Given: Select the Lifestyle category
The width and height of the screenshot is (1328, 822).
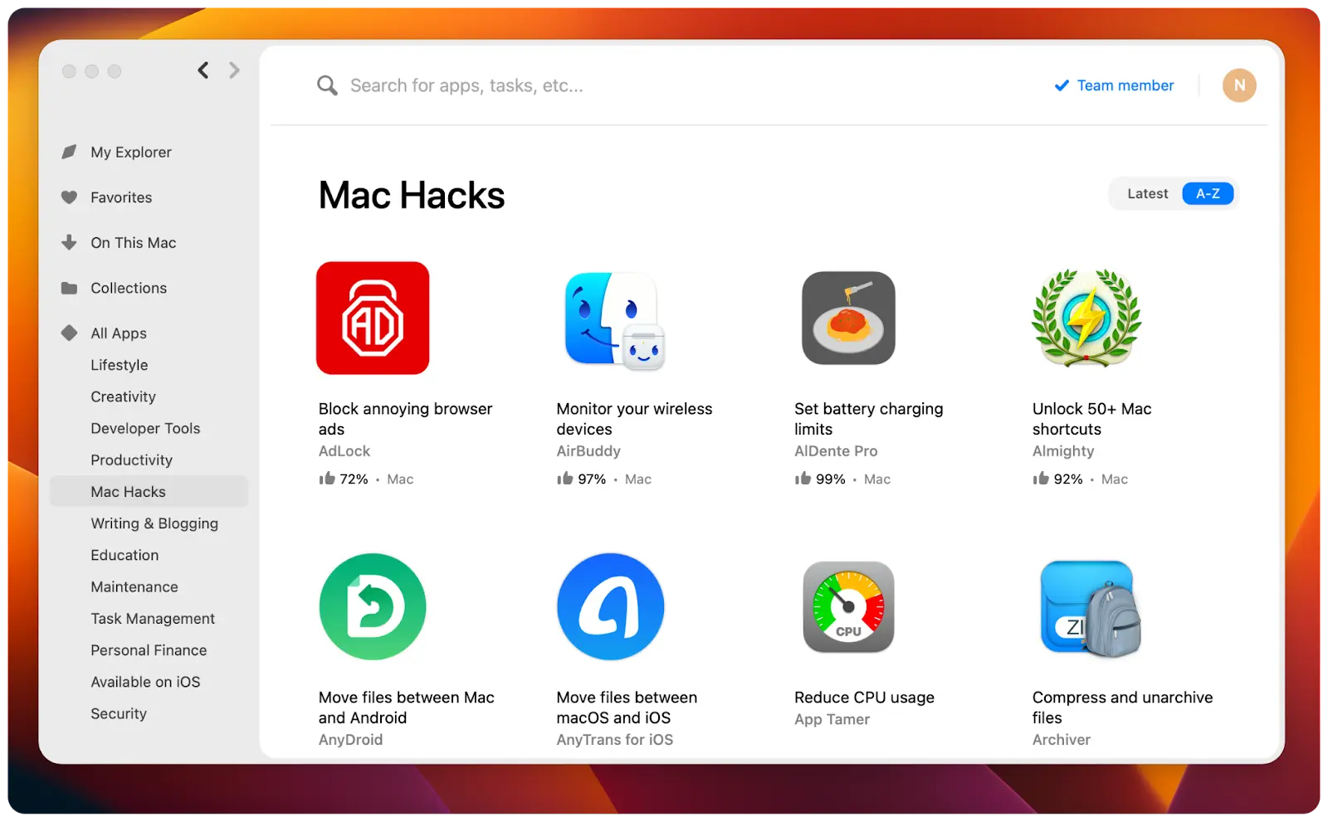Looking at the screenshot, I should tap(120, 365).
